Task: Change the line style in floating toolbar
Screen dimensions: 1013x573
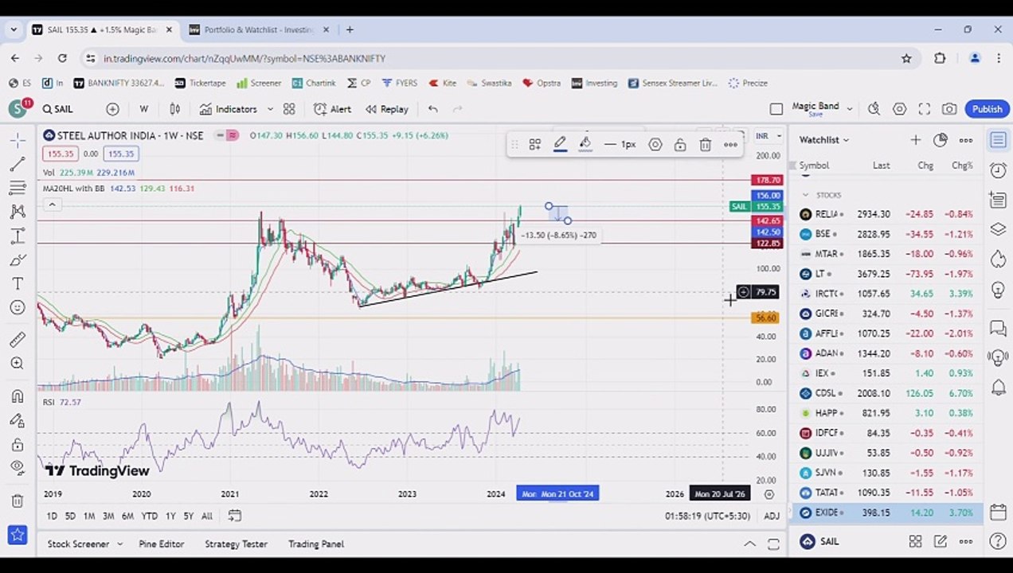Action: [x=620, y=145]
